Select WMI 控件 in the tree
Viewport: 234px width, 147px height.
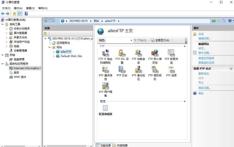(20, 77)
